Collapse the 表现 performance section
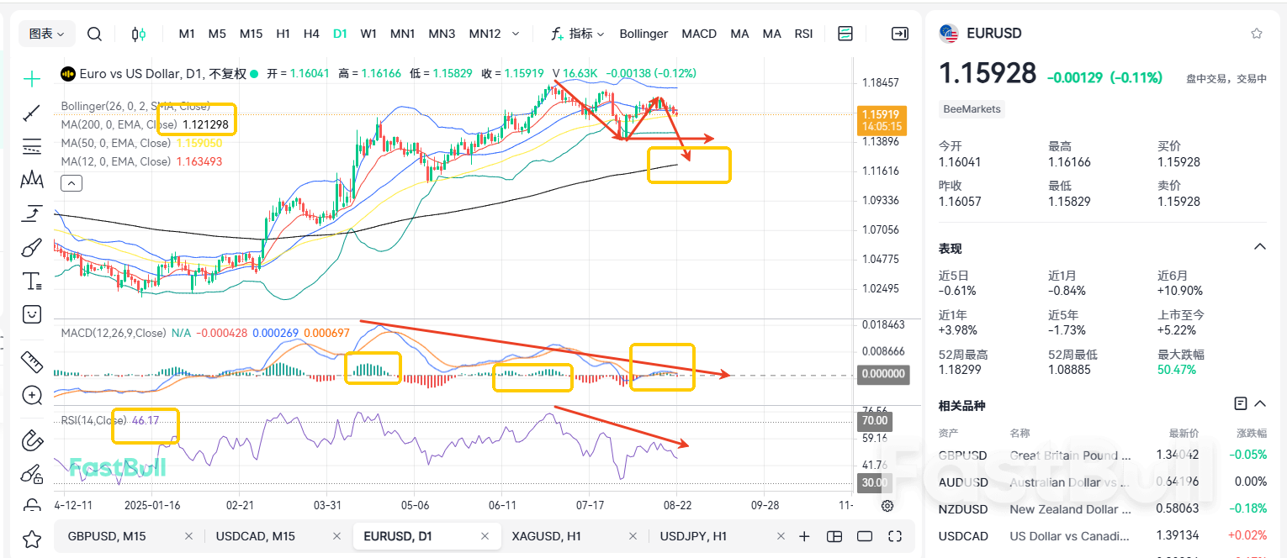The height and width of the screenshot is (558, 1287). (x=1259, y=247)
